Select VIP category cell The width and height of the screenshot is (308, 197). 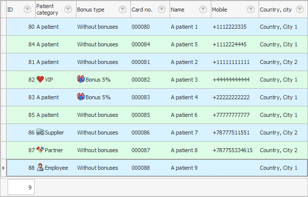(x=56, y=80)
